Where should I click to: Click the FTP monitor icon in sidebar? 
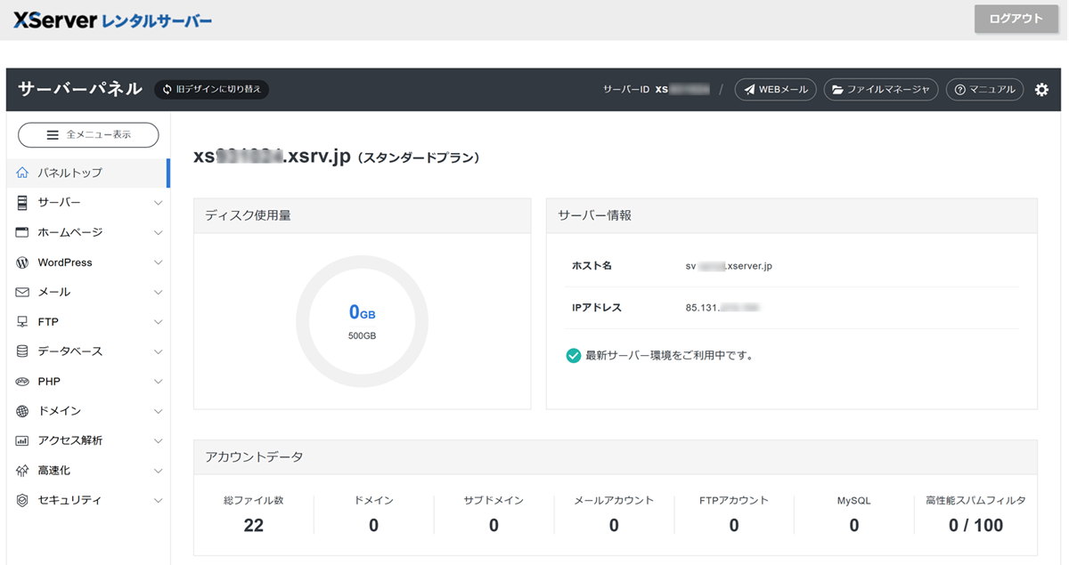pos(22,322)
